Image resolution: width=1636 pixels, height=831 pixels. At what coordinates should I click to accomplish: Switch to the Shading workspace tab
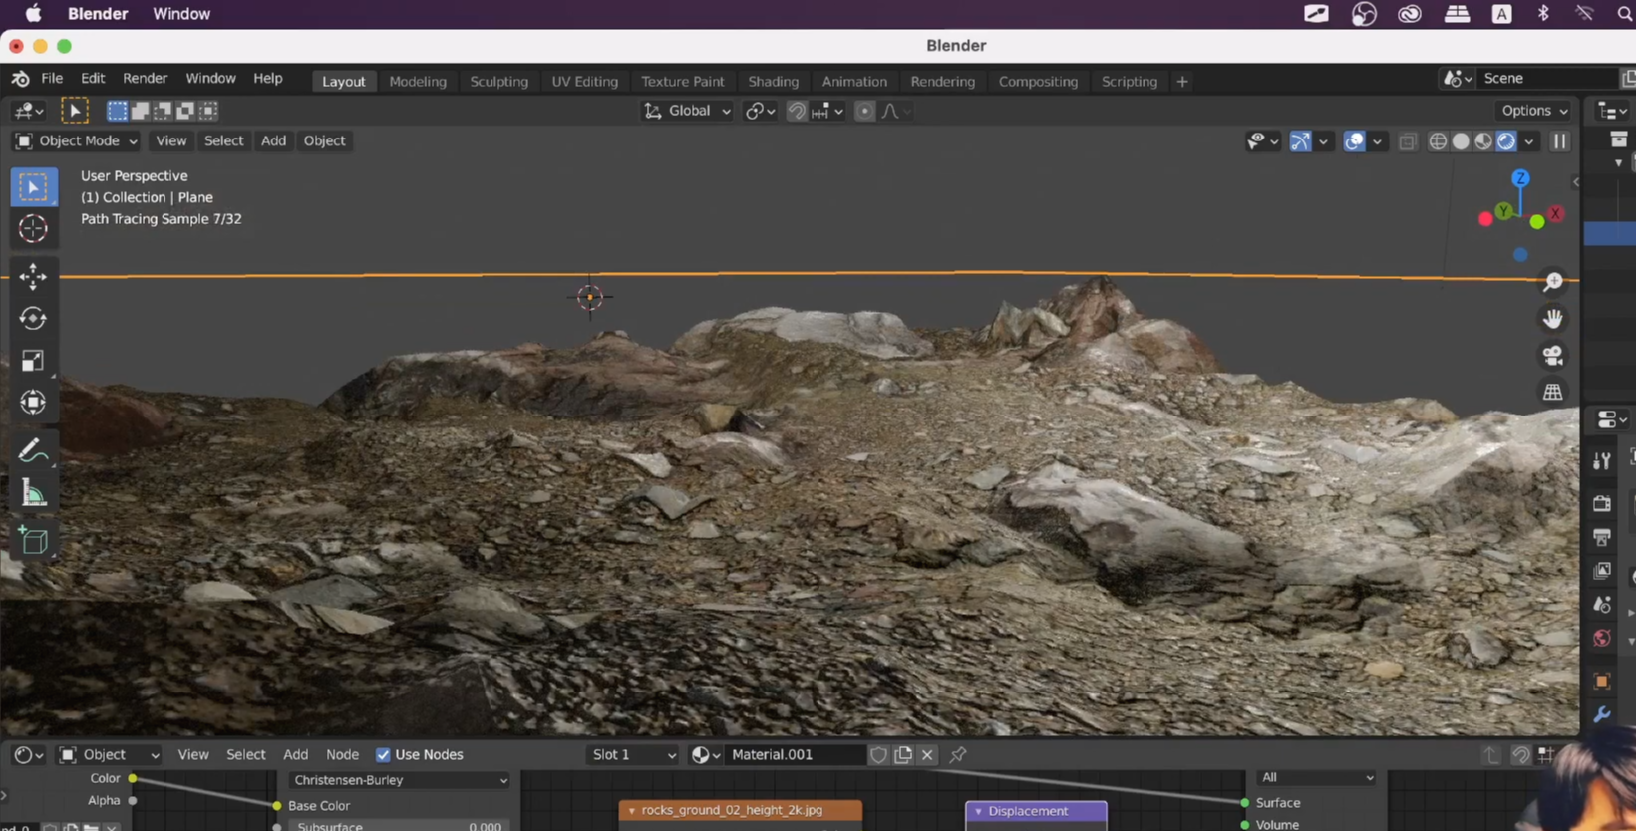(x=773, y=82)
